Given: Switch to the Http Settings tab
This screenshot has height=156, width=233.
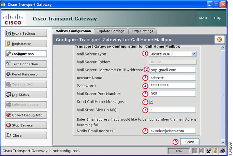Looking at the screenshot, I should tap(143, 31).
